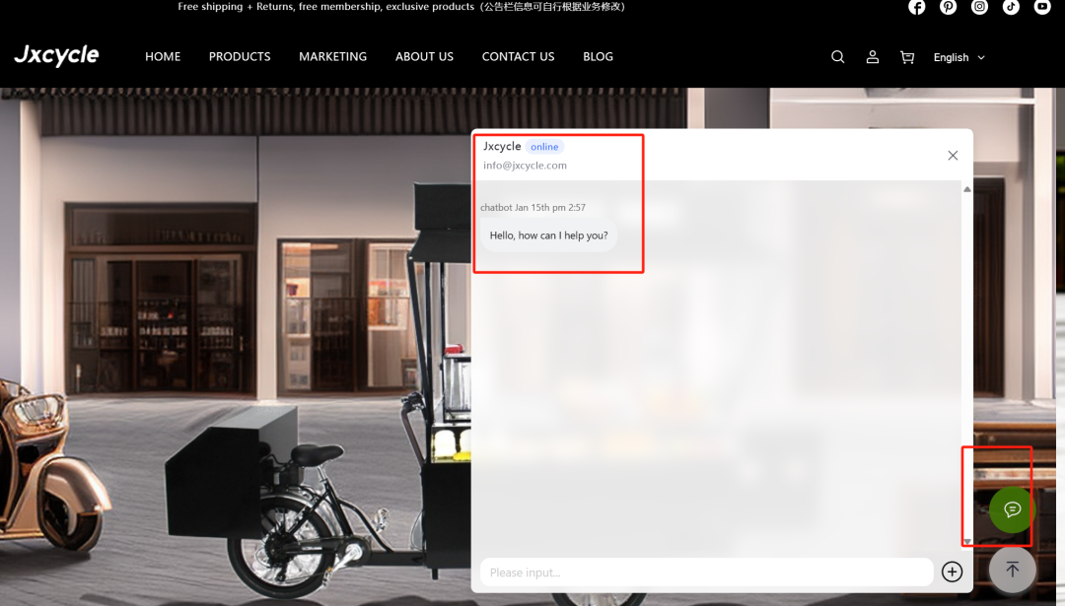The image size is (1065, 606).
Task: Click the "Hello, how can I help you?" message
Action: 548,236
